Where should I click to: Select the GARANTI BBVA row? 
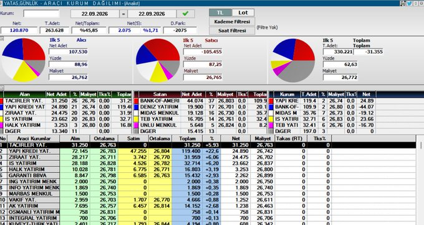click(208, 175)
